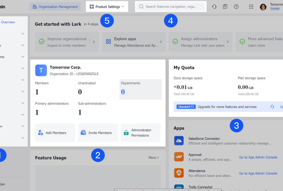Go to App Admin Console for Approval
The width and height of the screenshot is (283, 191).
258,157
